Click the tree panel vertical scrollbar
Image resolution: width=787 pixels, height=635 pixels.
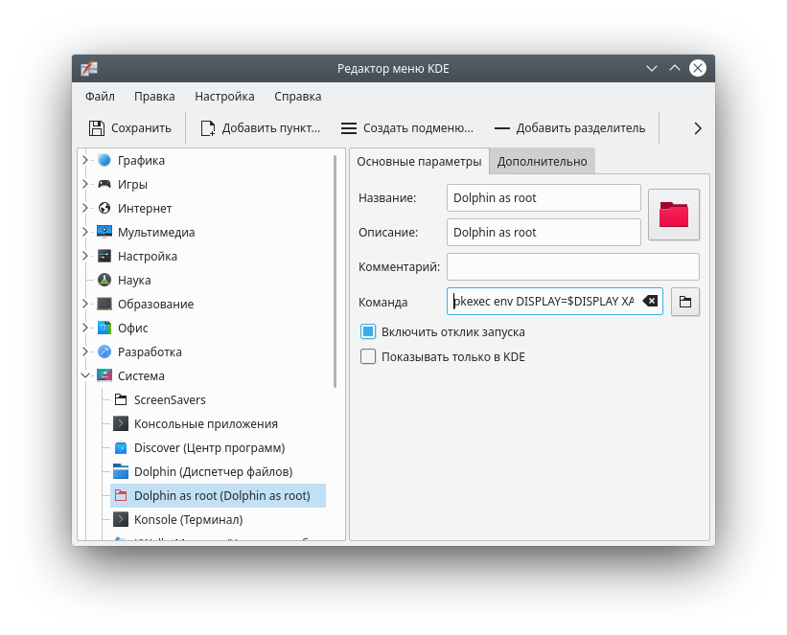tap(335, 271)
